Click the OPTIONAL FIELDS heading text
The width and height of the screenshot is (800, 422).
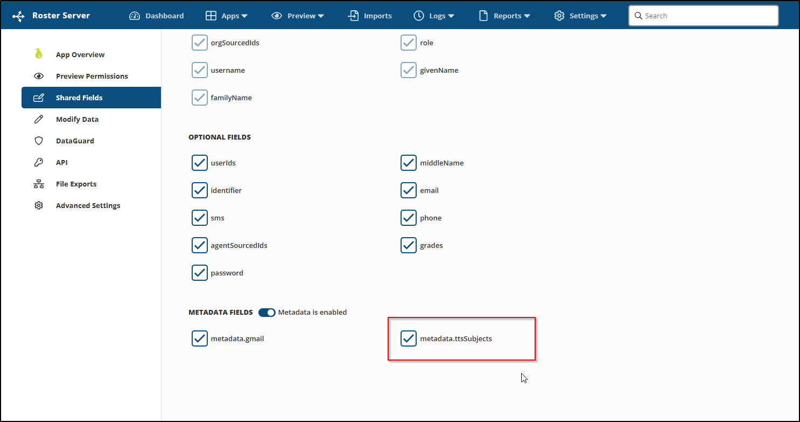coord(220,137)
